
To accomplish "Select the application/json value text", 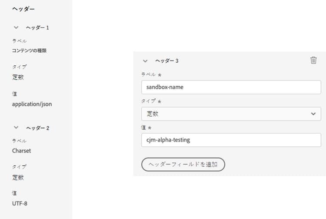I will point(32,104).
